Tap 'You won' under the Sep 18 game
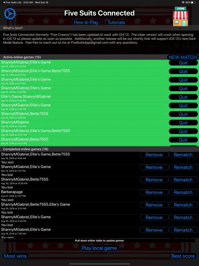199x266 pixels. pyautogui.click(x=7, y=162)
